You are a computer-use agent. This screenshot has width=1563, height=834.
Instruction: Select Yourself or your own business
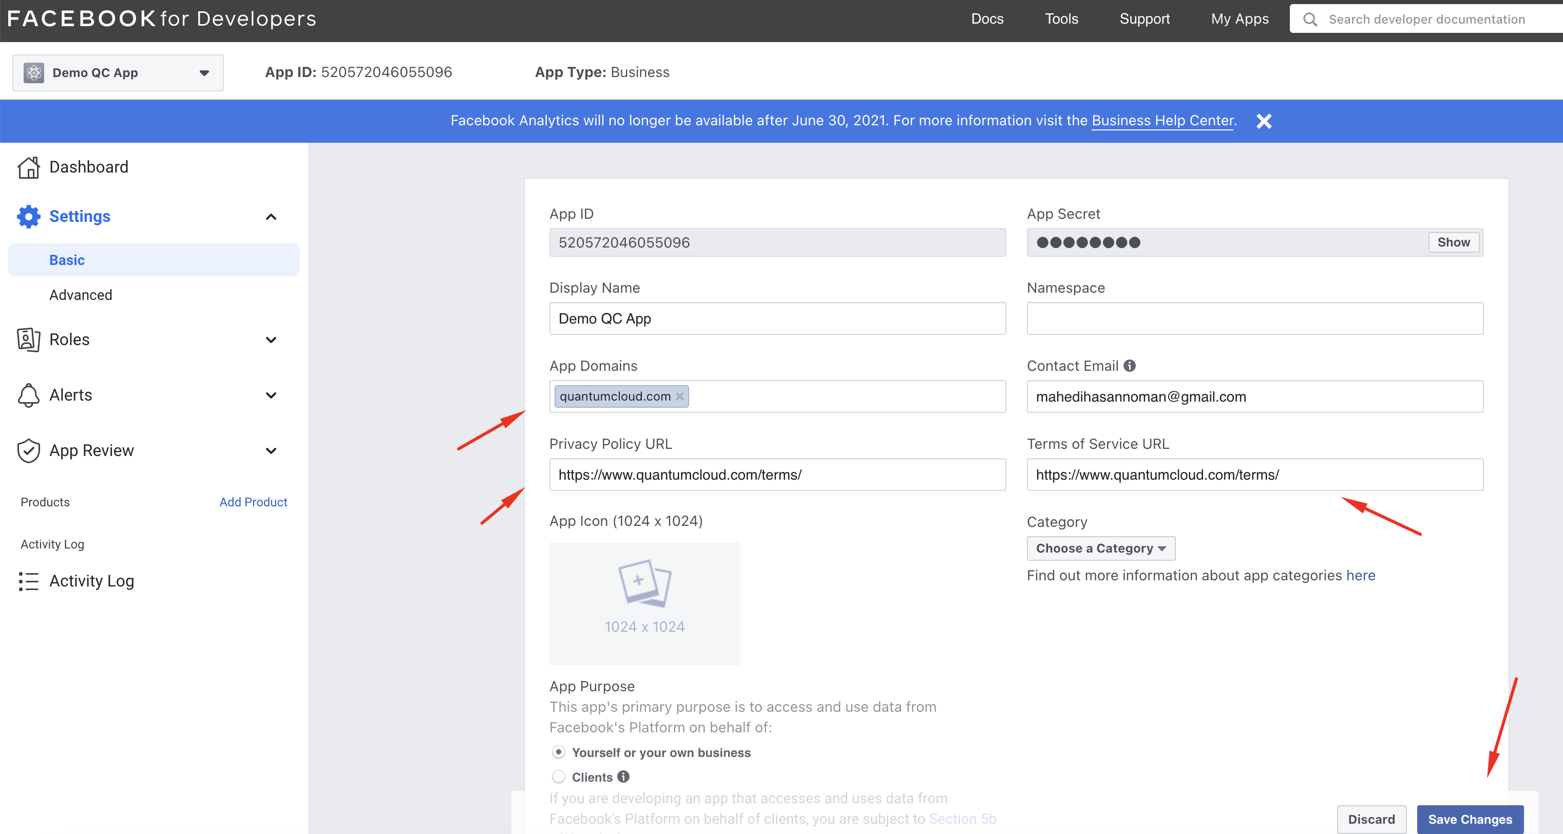pos(558,753)
